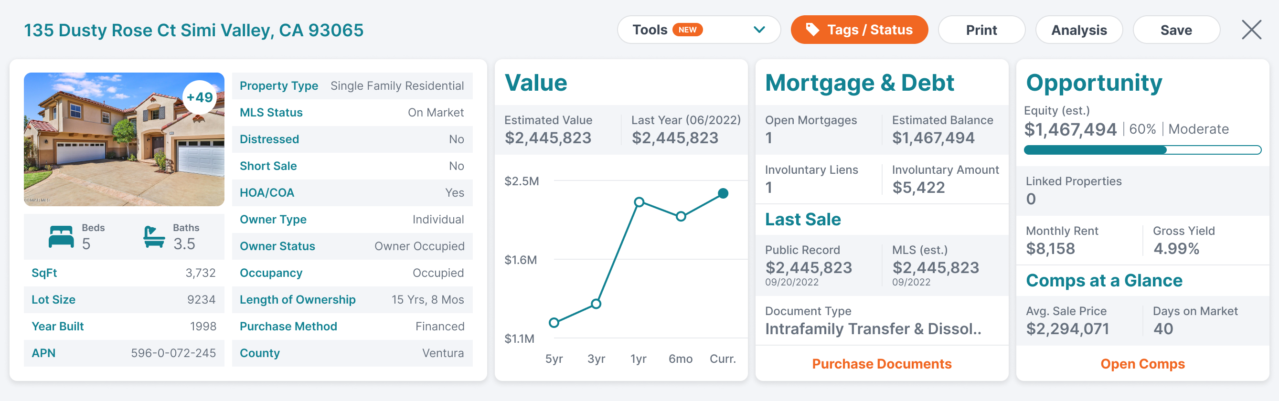Expand the Tools dropdown chevron
Screen dimensions: 1279x401
759,30
